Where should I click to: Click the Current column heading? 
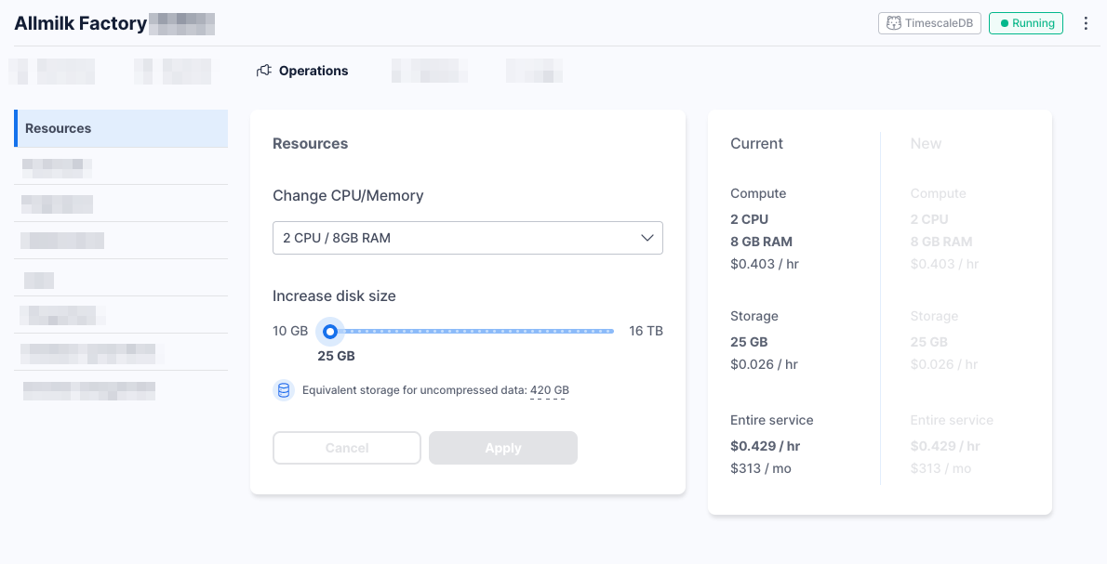click(756, 144)
